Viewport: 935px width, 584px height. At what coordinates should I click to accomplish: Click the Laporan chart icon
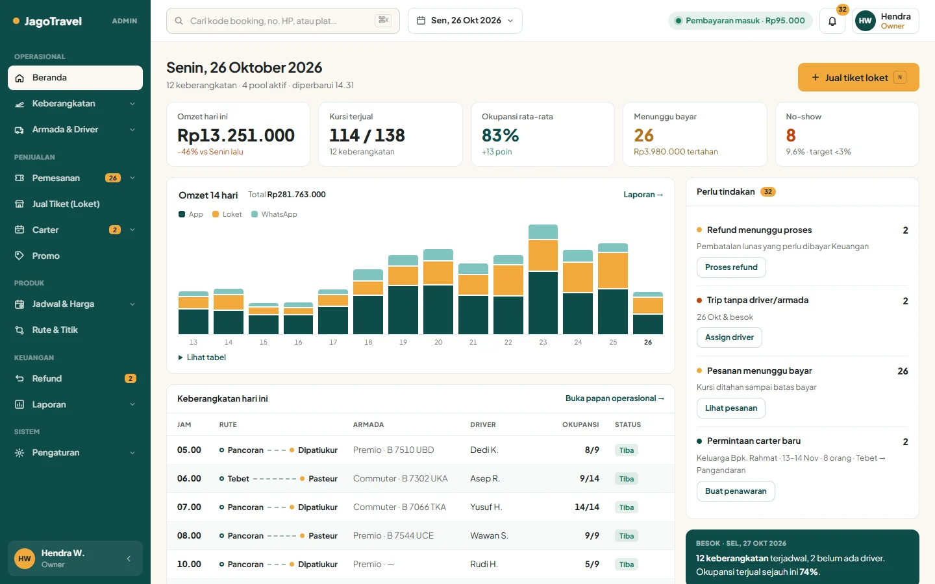(x=19, y=404)
